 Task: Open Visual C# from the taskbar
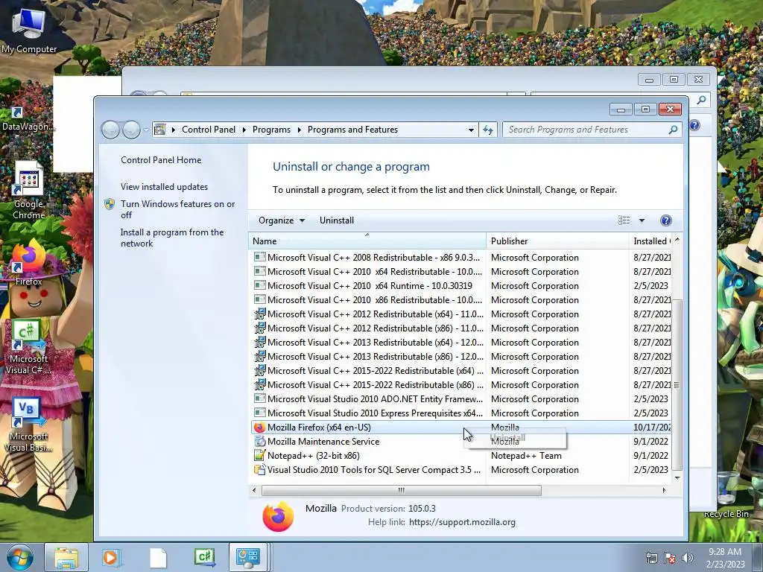tap(204, 557)
